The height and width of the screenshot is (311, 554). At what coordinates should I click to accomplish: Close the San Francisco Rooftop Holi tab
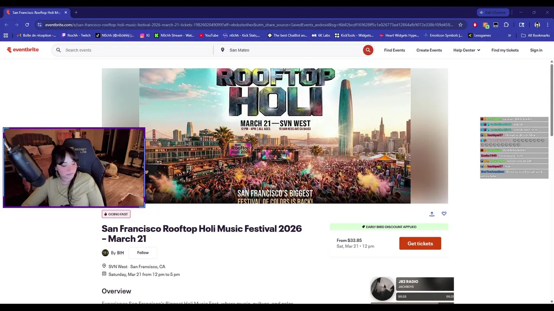coord(66,13)
